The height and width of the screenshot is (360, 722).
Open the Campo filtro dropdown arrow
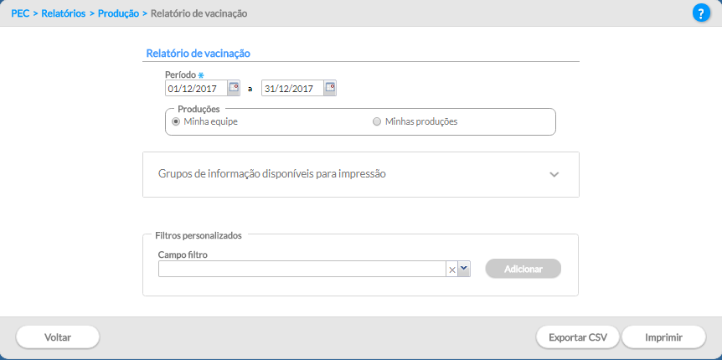pyautogui.click(x=464, y=269)
